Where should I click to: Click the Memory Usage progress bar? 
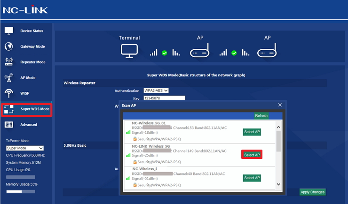click(x=20, y=192)
